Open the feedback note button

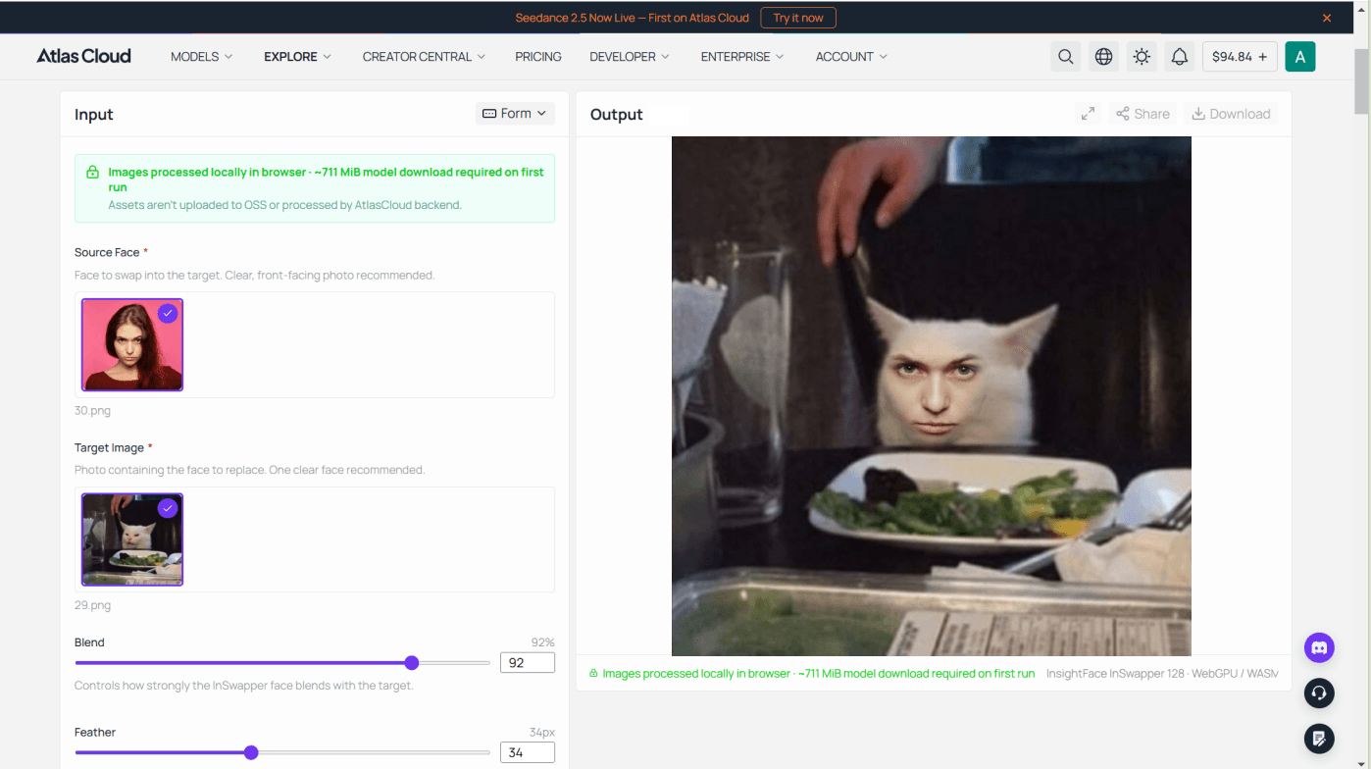(1319, 738)
